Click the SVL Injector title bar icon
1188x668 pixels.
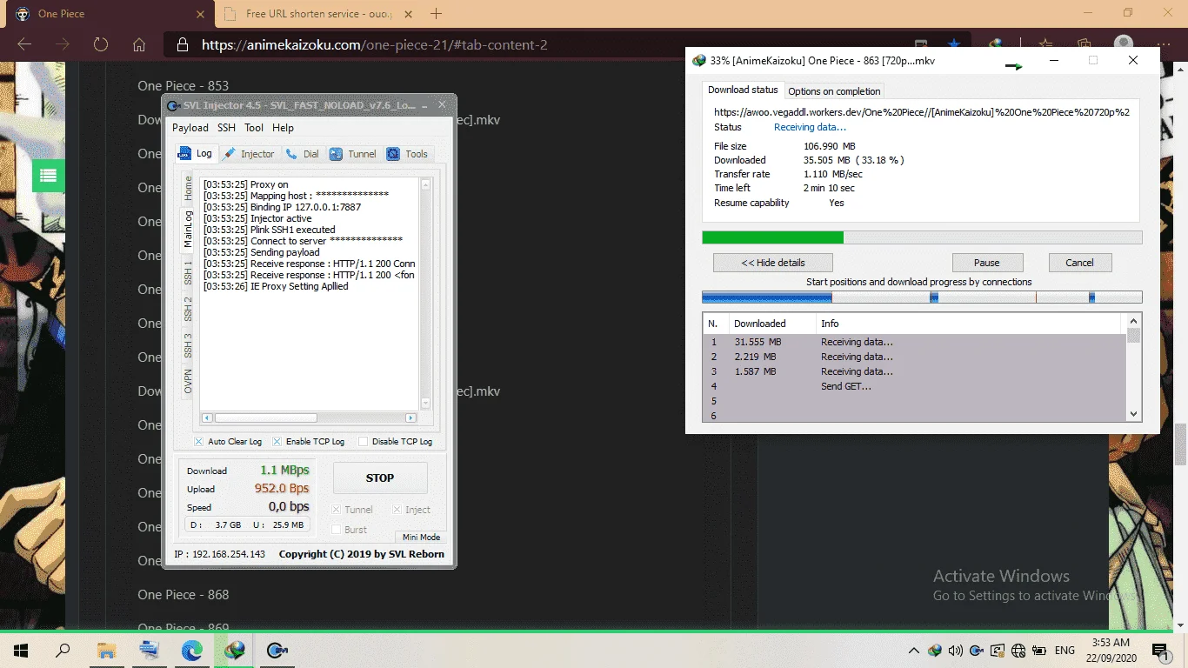[x=173, y=105]
